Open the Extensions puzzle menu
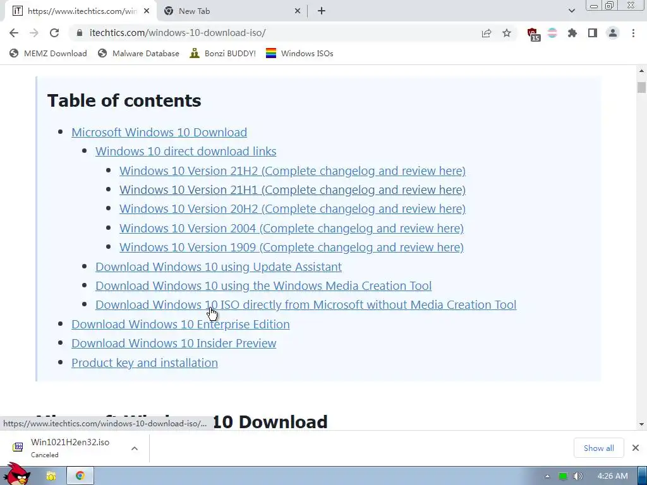647x485 pixels. click(572, 33)
